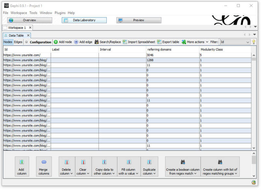Click the regex matching groups binoculars icon
Viewport: 261px width, 190px height.
220,162
